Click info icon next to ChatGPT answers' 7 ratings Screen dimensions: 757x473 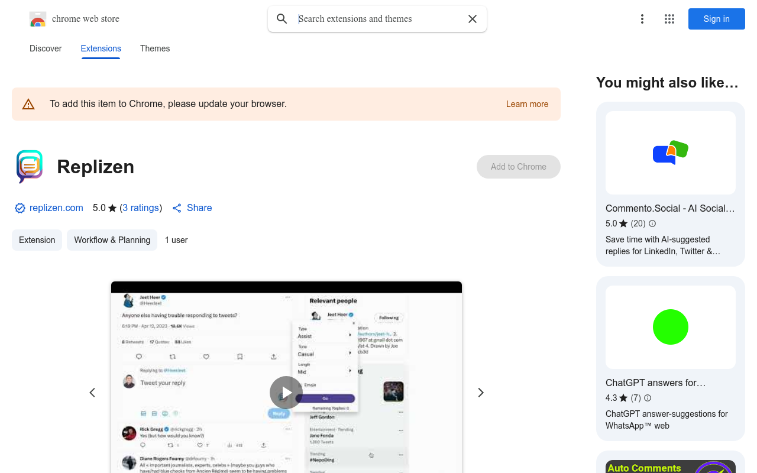pos(648,398)
